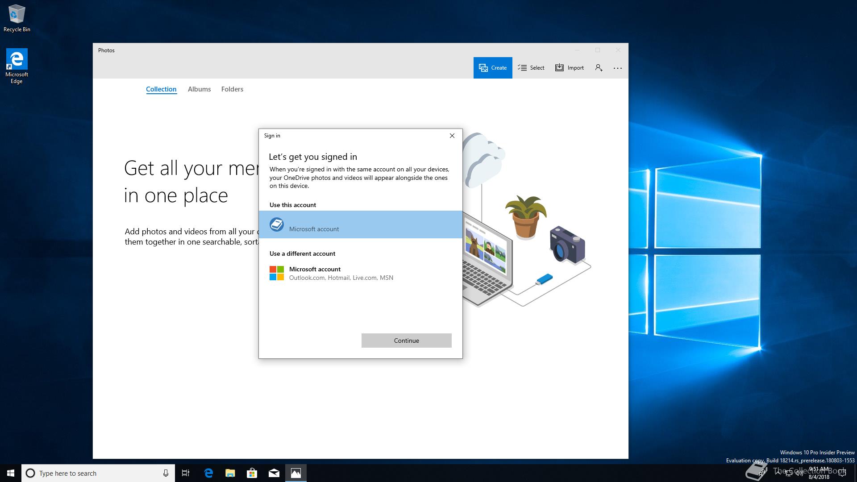Screen dimensions: 857x482
Task: Open the See more ellipsis menu
Action: pyautogui.click(x=617, y=68)
